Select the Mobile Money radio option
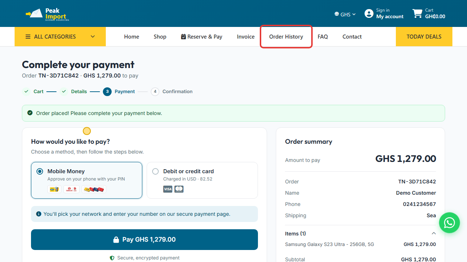This screenshot has height=262, width=467. tap(40, 171)
